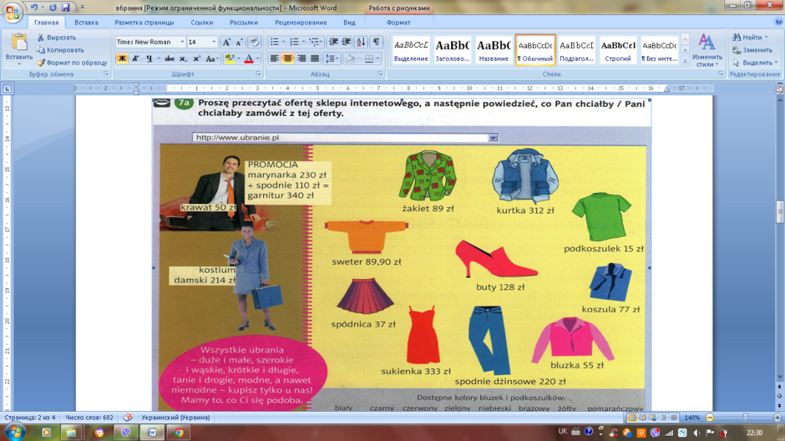Open the multilevel list icon
The image size is (785, 441).
[x=314, y=42]
